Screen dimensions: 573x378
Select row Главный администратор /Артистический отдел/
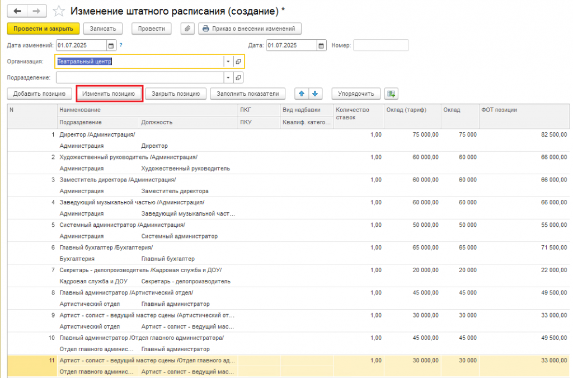[288, 298]
